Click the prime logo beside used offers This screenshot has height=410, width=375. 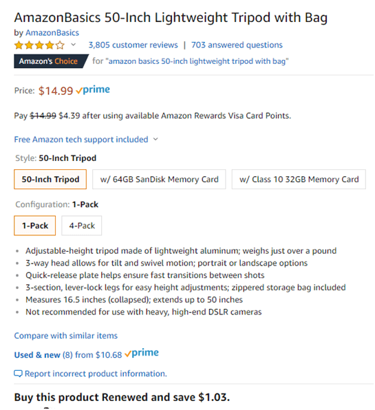(142, 354)
